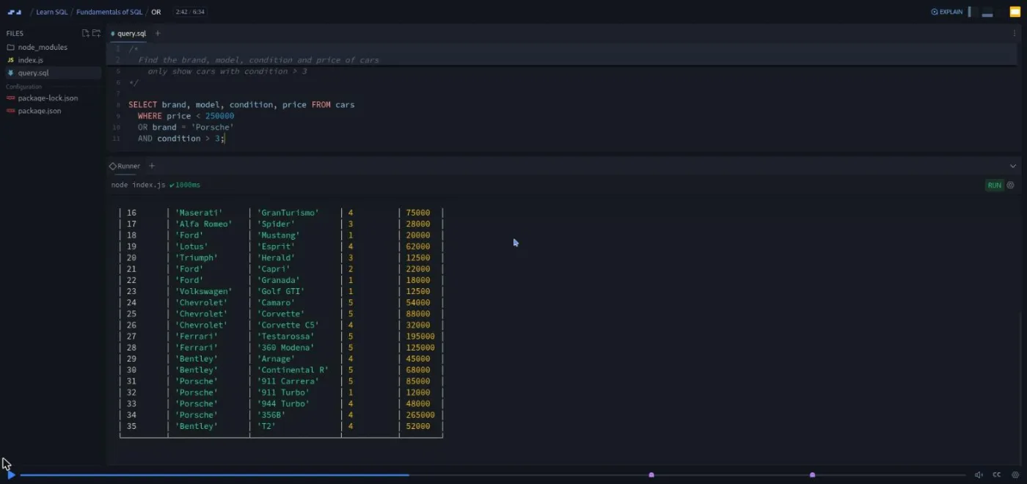Collapse the Runner panel chevron
This screenshot has width=1027, height=484.
(1013, 166)
